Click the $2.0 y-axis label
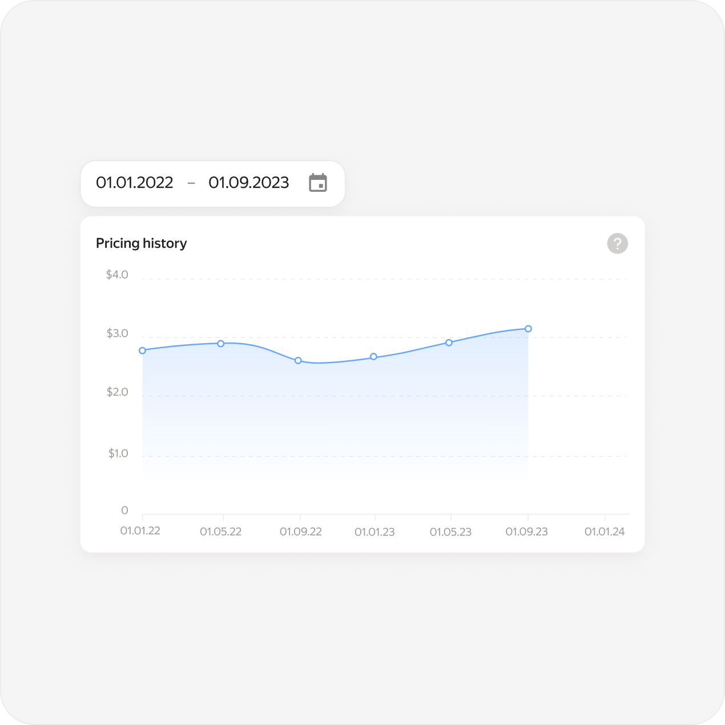This screenshot has height=725, width=725. 117,392
